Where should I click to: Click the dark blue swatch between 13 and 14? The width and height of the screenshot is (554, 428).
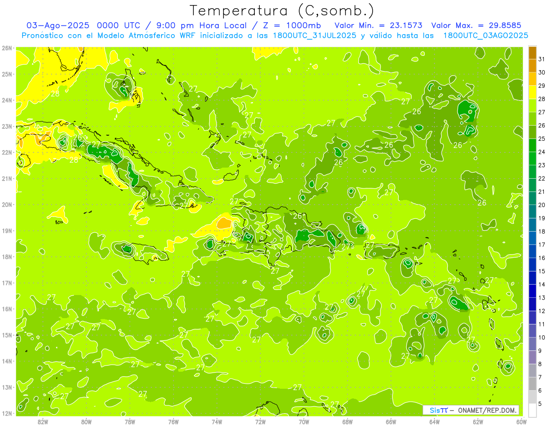coord(532,291)
